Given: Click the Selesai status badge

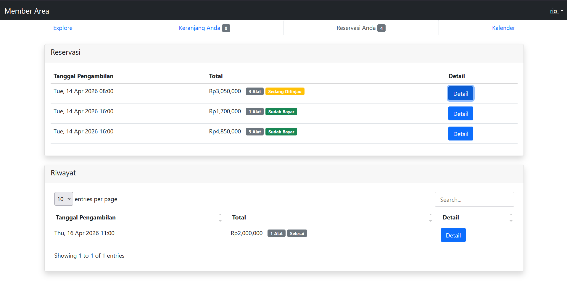Looking at the screenshot, I should [x=297, y=233].
